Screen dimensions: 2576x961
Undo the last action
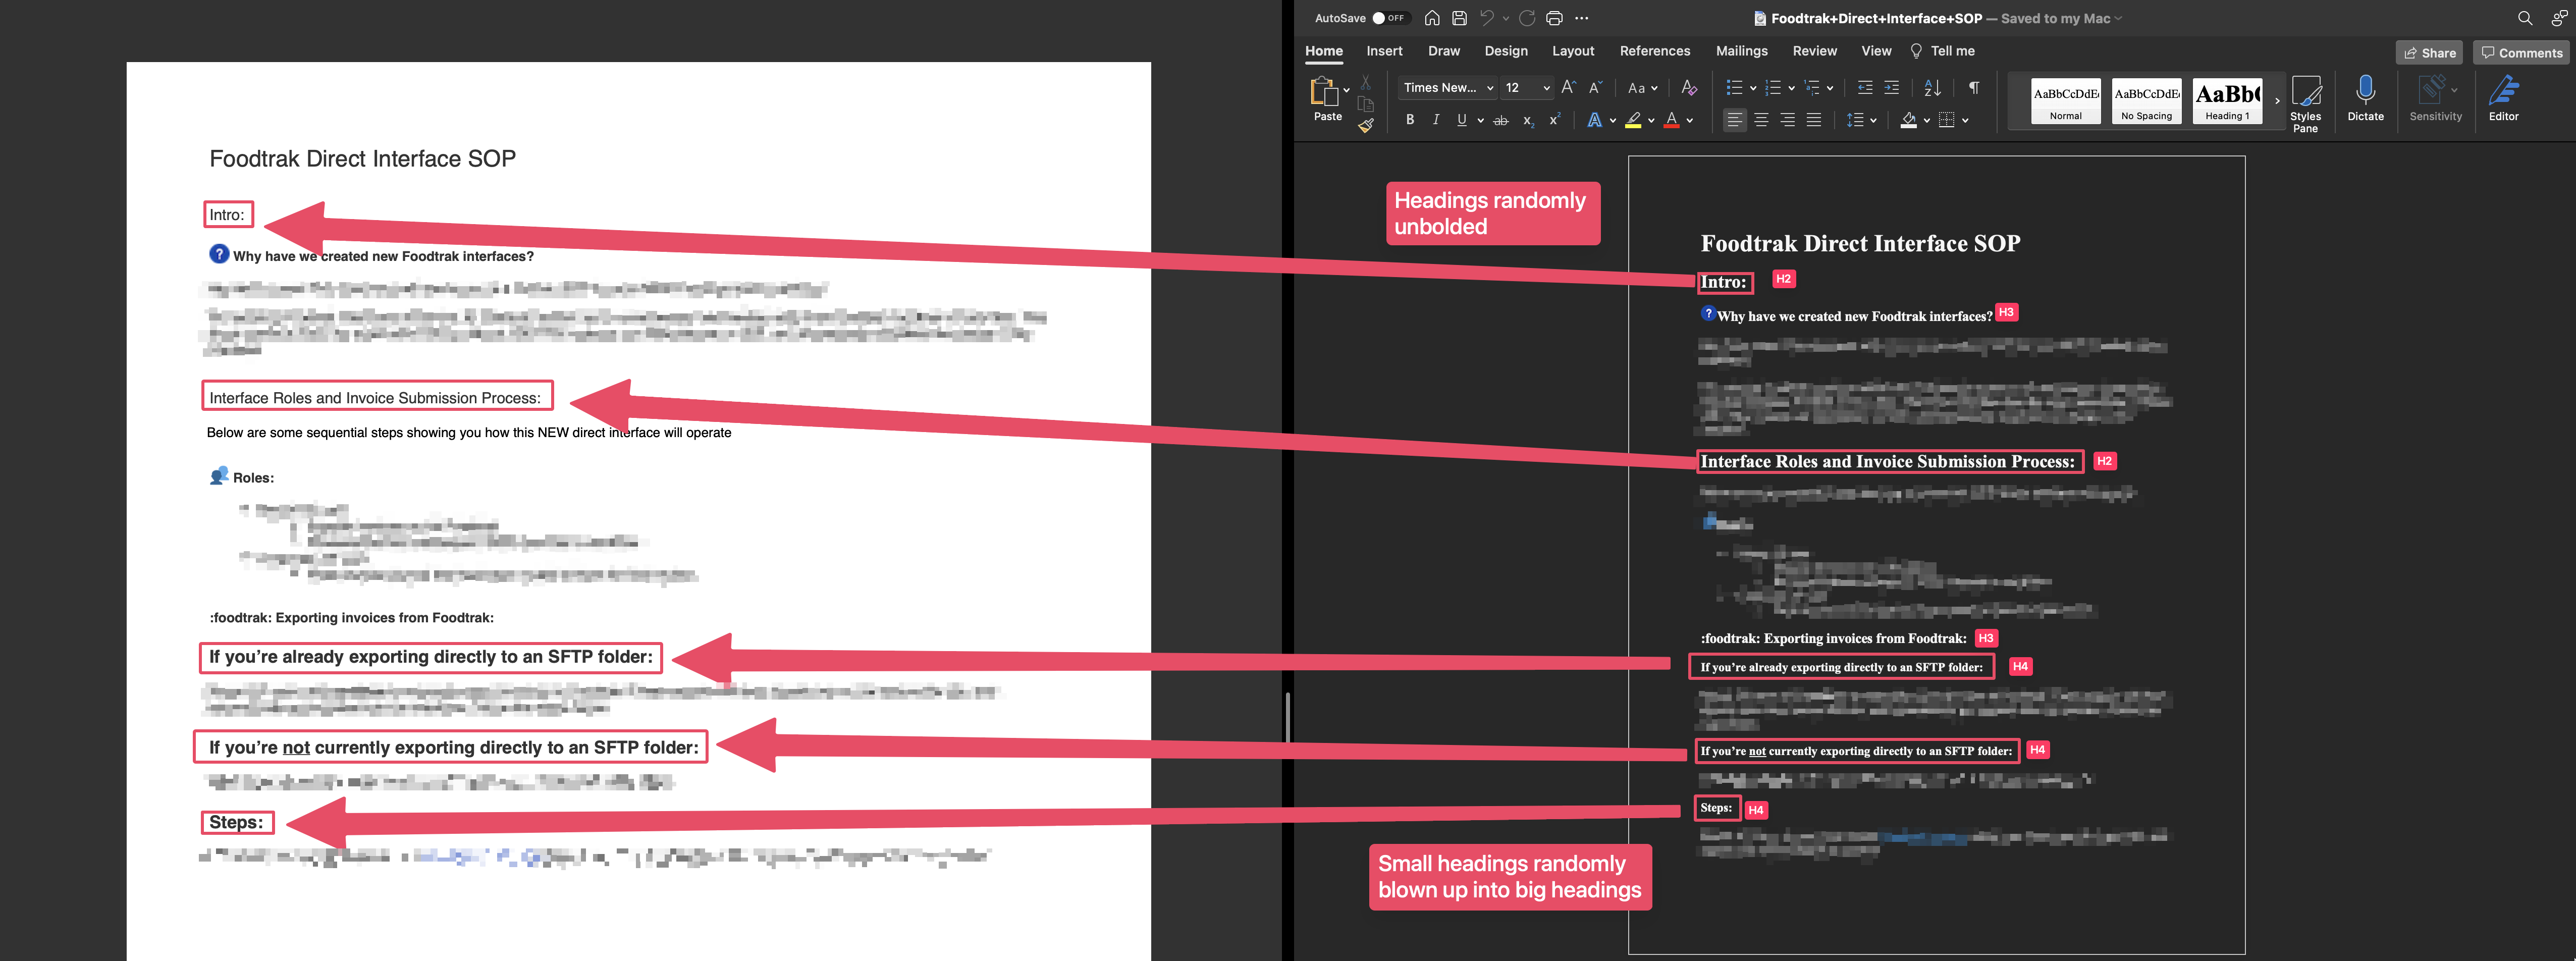pyautogui.click(x=1487, y=18)
